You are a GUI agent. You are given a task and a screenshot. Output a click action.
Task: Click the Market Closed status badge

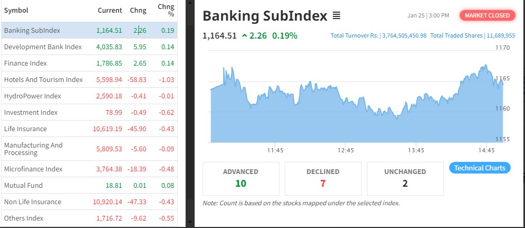(x=487, y=15)
